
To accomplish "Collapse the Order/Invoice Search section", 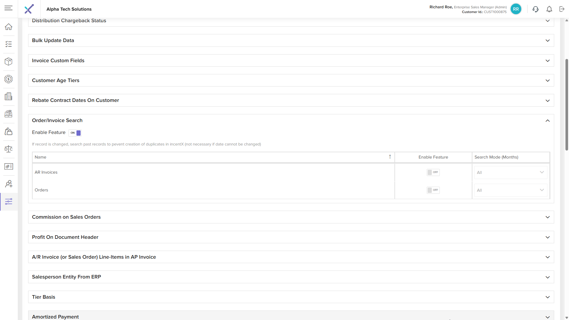I will click(x=547, y=121).
